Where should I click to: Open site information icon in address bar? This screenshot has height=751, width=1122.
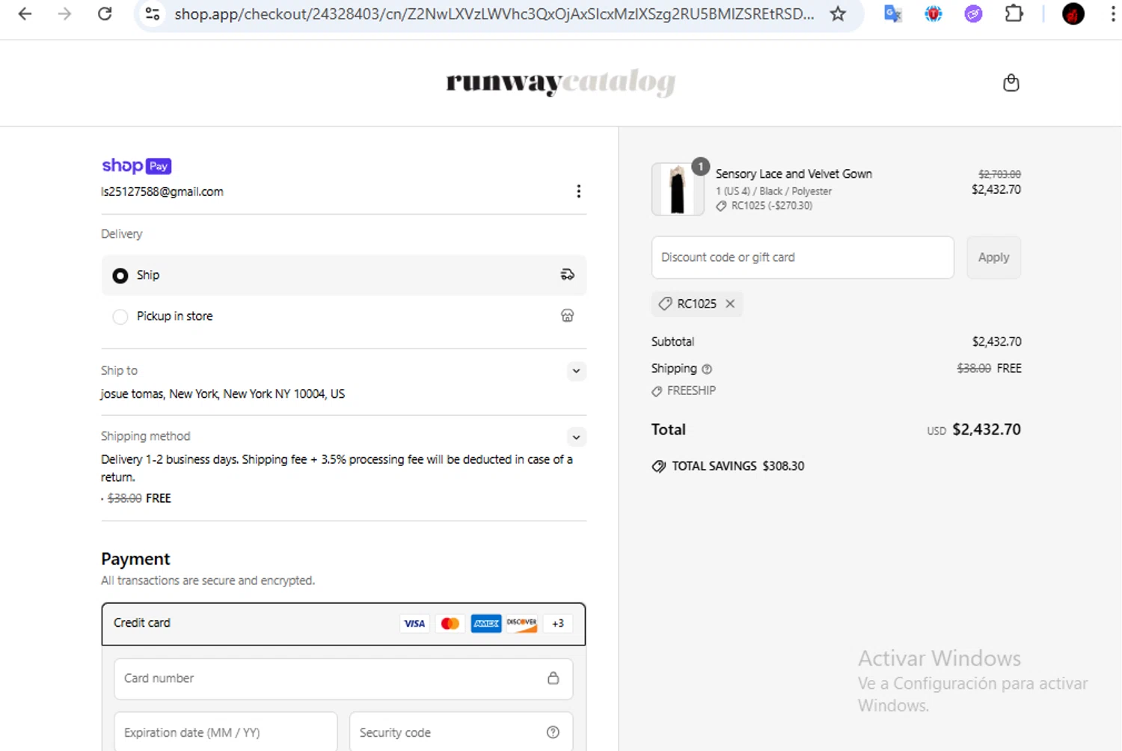[153, 13]
